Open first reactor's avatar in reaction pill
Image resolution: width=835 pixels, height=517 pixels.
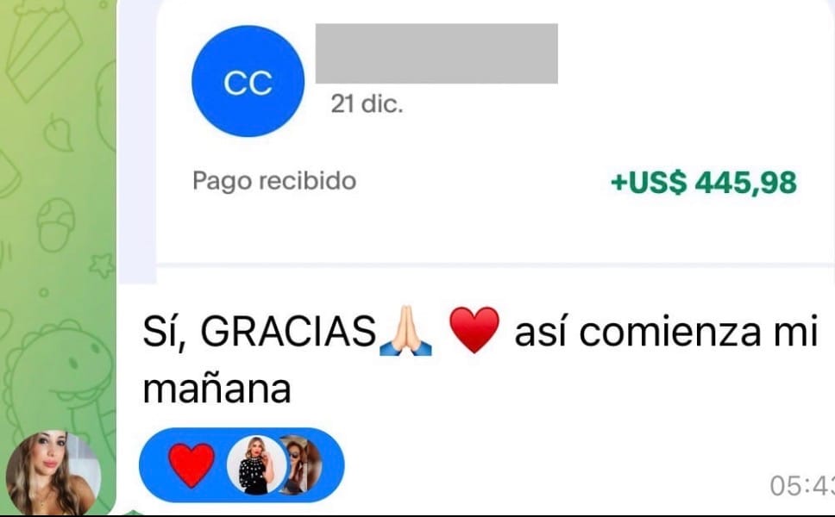coord(257,465)
